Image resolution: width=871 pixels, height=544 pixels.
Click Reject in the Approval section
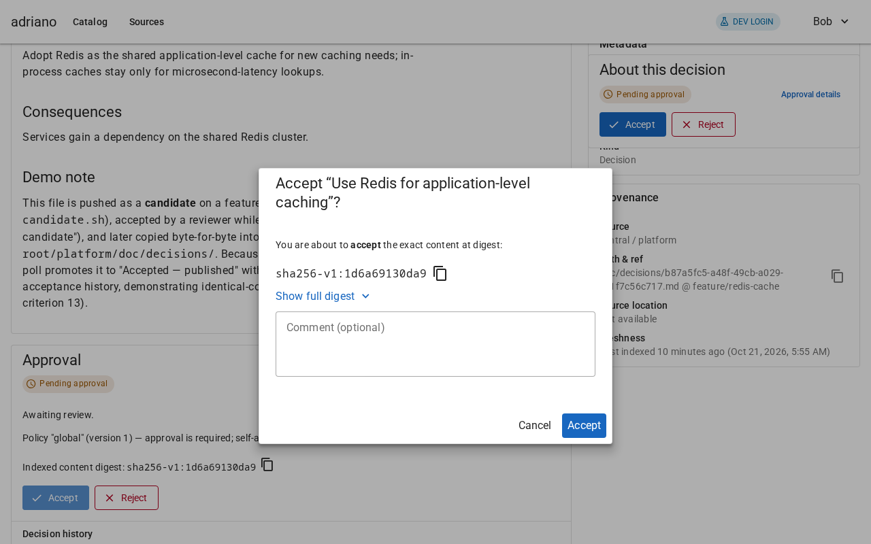(127, 498)
